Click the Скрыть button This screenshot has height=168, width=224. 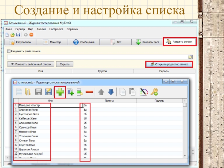click(65, 64)
